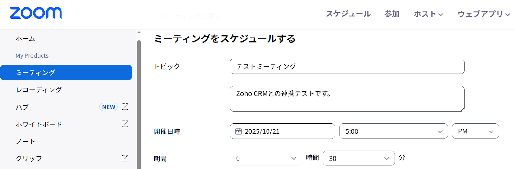Open external link icon beside ハブ
The height and width of the screenshot is (169, 515).
pos(125,107)
